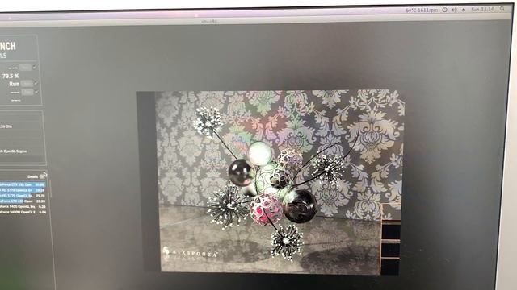
Task: Select the GeForce 9400M OpenGL ranking row
Action: click(23, 212)
